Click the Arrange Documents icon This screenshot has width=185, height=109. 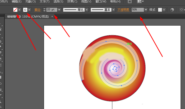coord(139,2)
